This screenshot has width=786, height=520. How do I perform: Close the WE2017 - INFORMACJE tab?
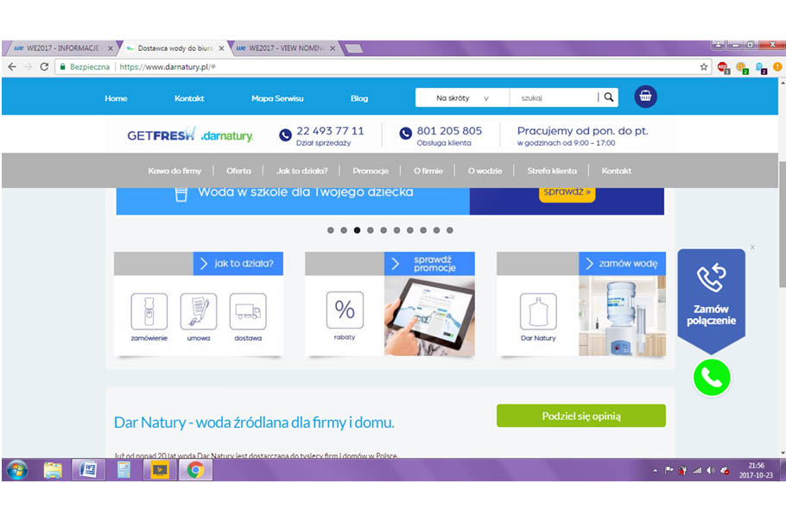point(111,48)
